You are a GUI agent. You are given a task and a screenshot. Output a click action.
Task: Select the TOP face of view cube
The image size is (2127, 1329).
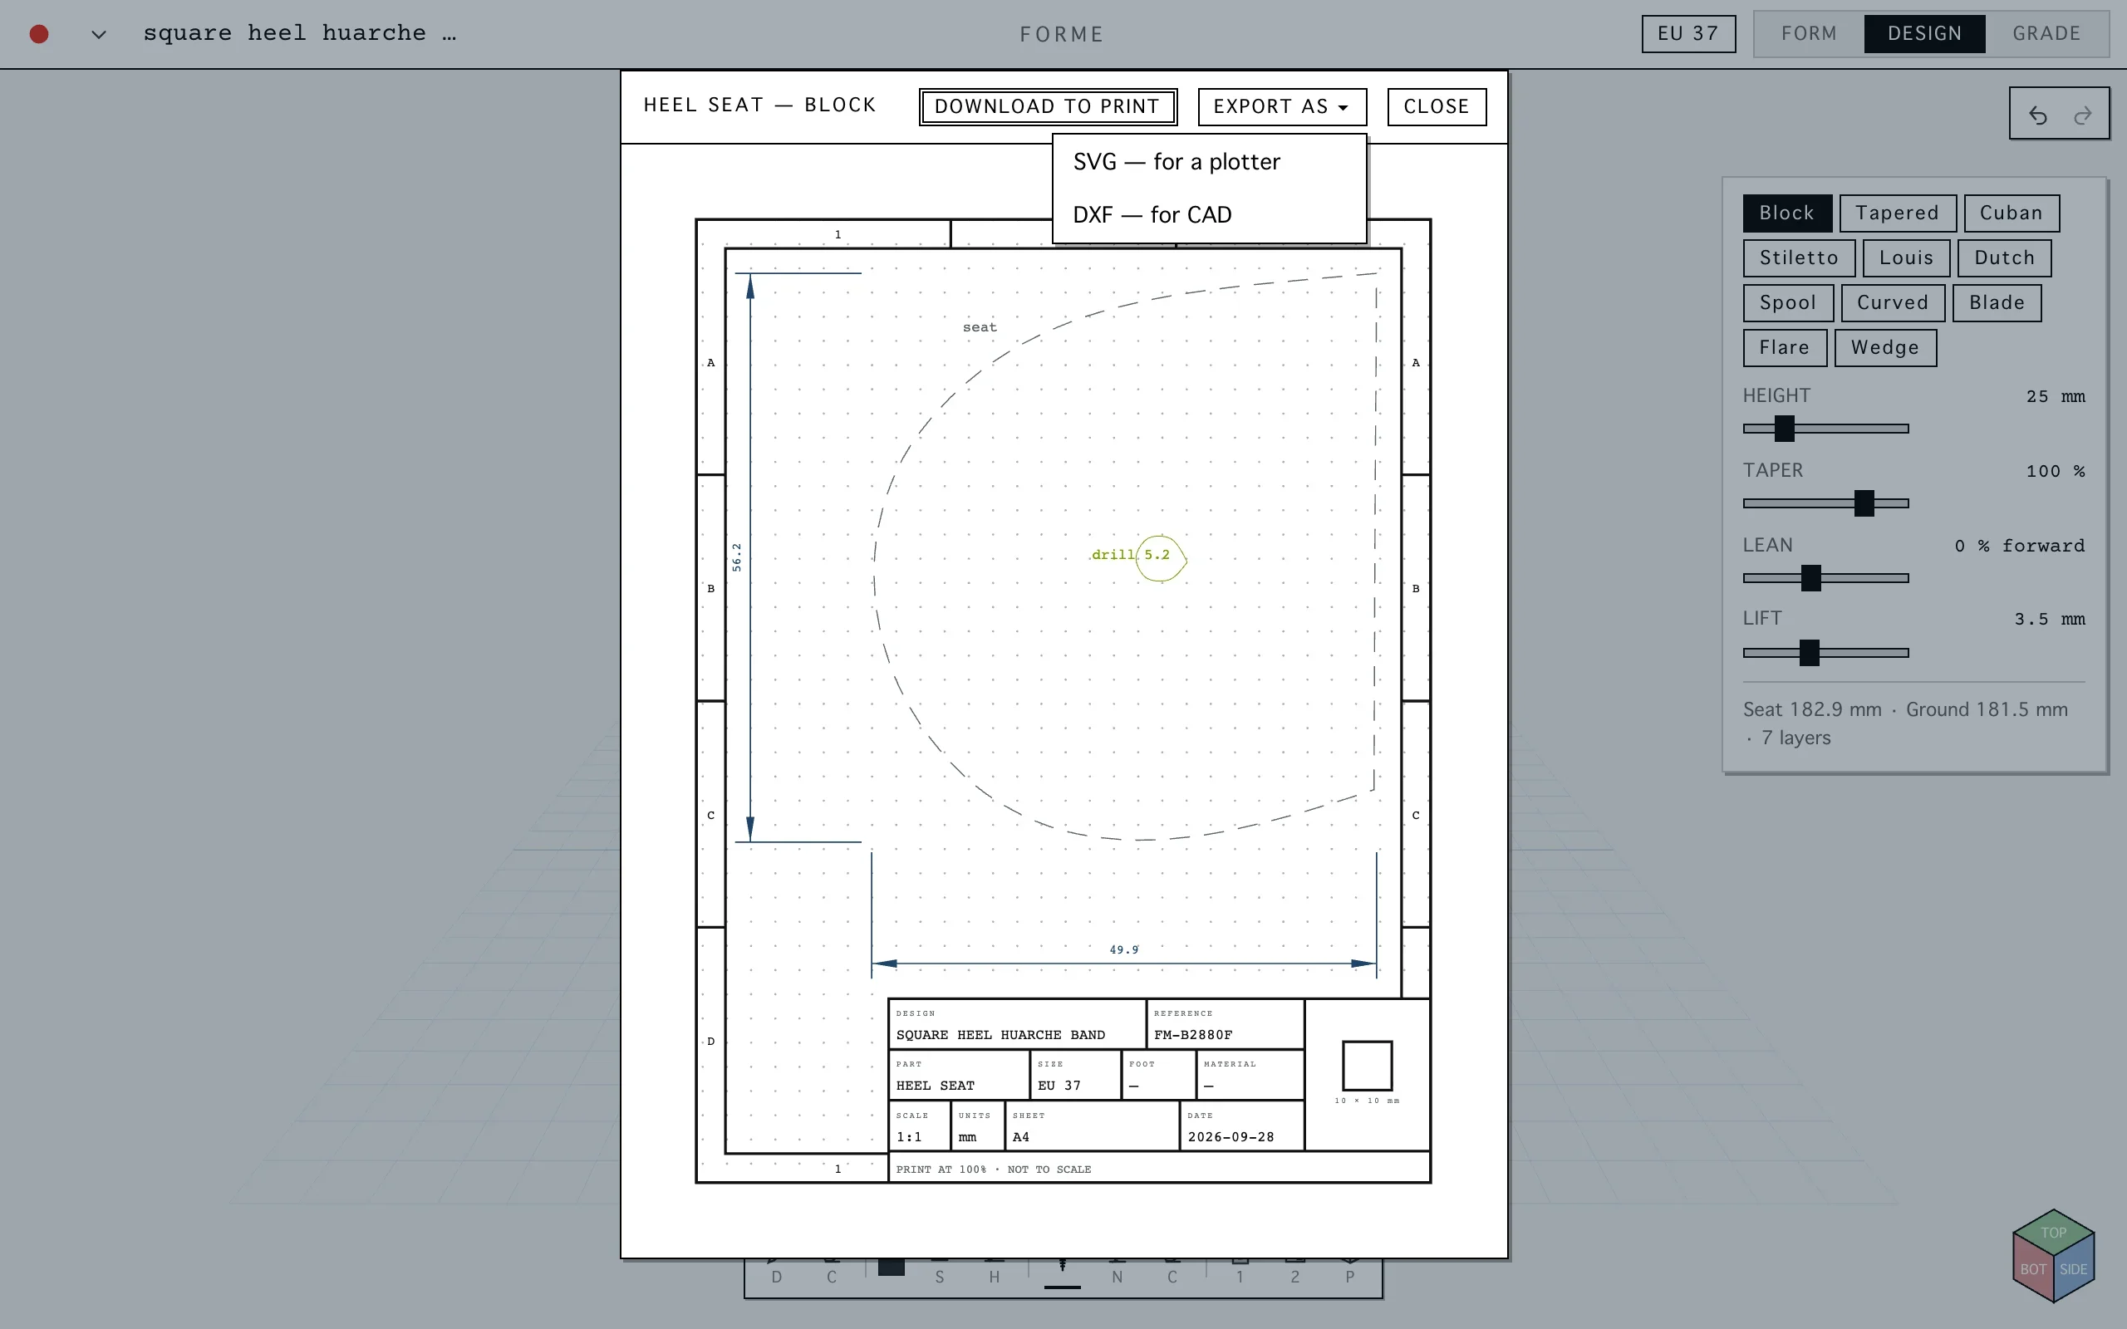[x=2053, y=1233]
